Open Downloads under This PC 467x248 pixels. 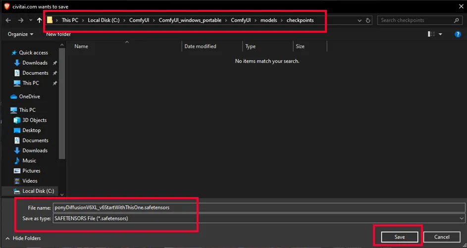pyautogui.click(x=31, y=150)
